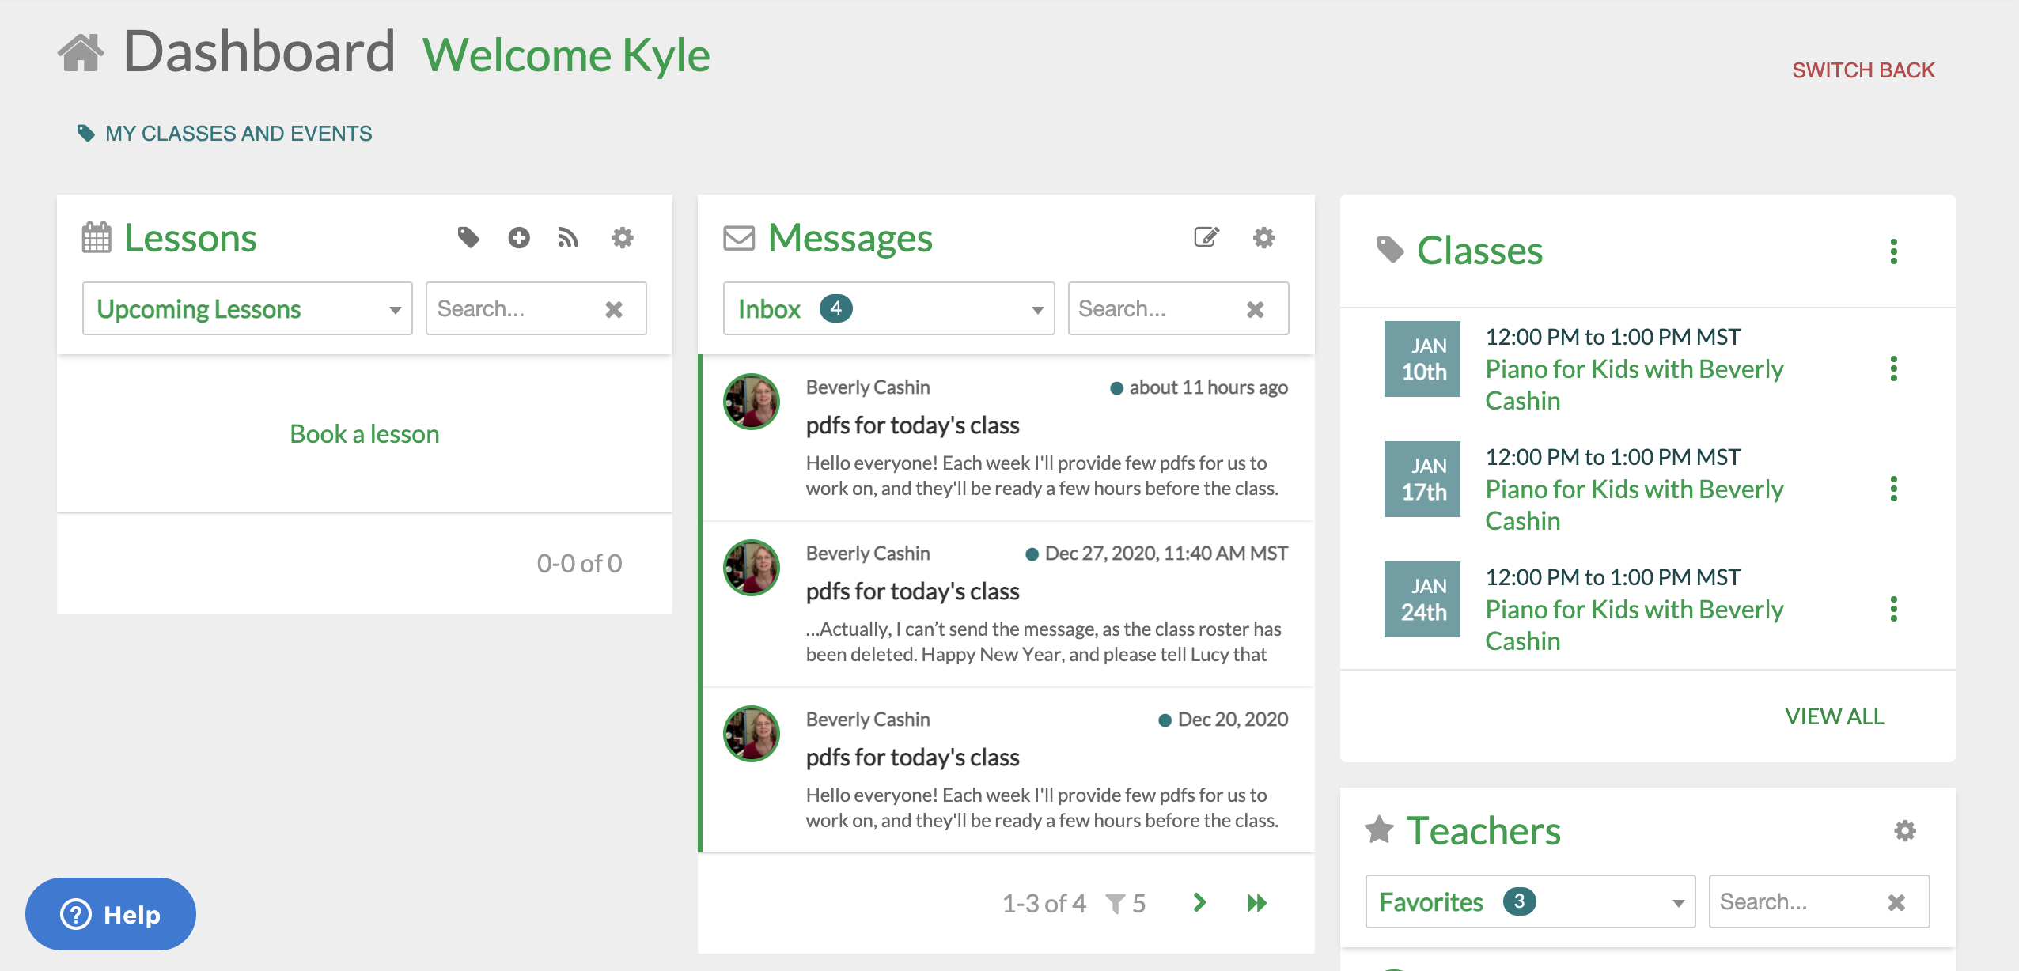The width and height of the screenshot is (2019, 971).
Task: Compose a new message with pencil icon
Action: tap(1206, 237)
